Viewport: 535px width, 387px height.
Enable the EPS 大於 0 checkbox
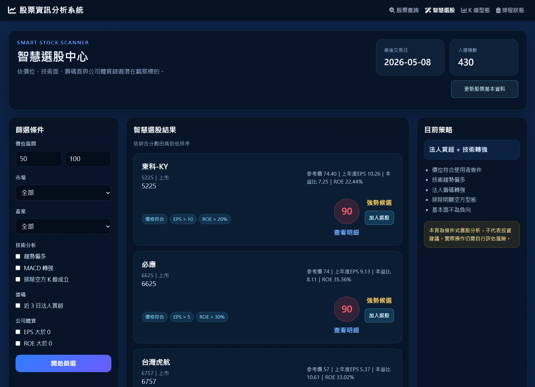[18, 332]
